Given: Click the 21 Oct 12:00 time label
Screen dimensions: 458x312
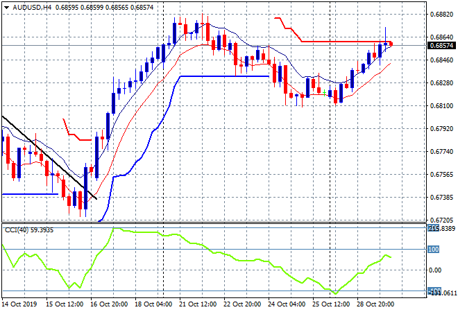Looking at the screenshot, I should tap(198, 304).
